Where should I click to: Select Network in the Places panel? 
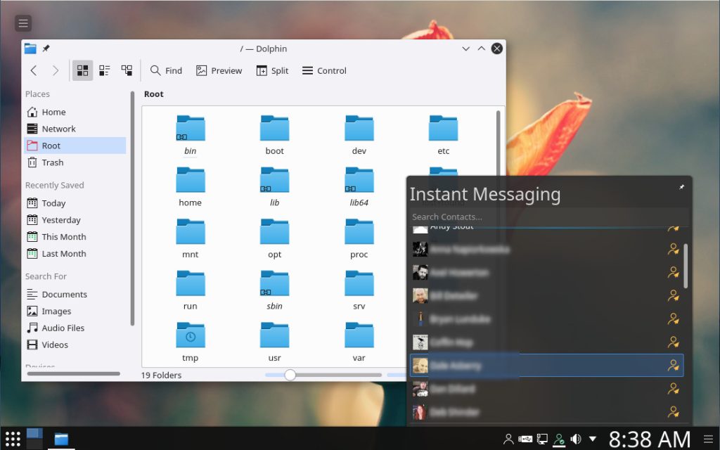58,129
